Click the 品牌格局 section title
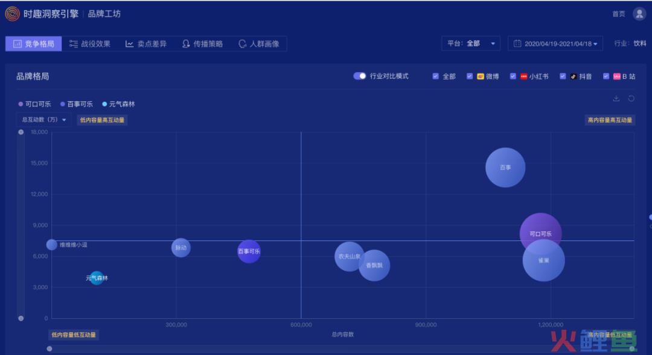 tap(33, 76)
